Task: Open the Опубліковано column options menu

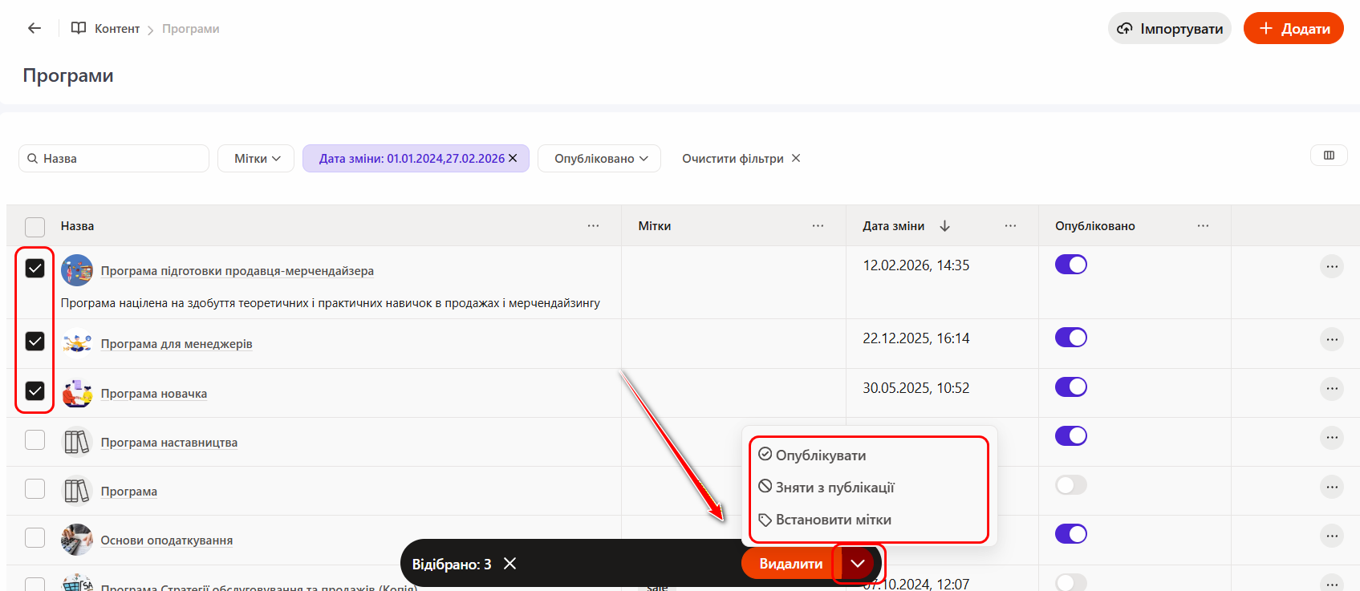Action: pos(1203,226)
